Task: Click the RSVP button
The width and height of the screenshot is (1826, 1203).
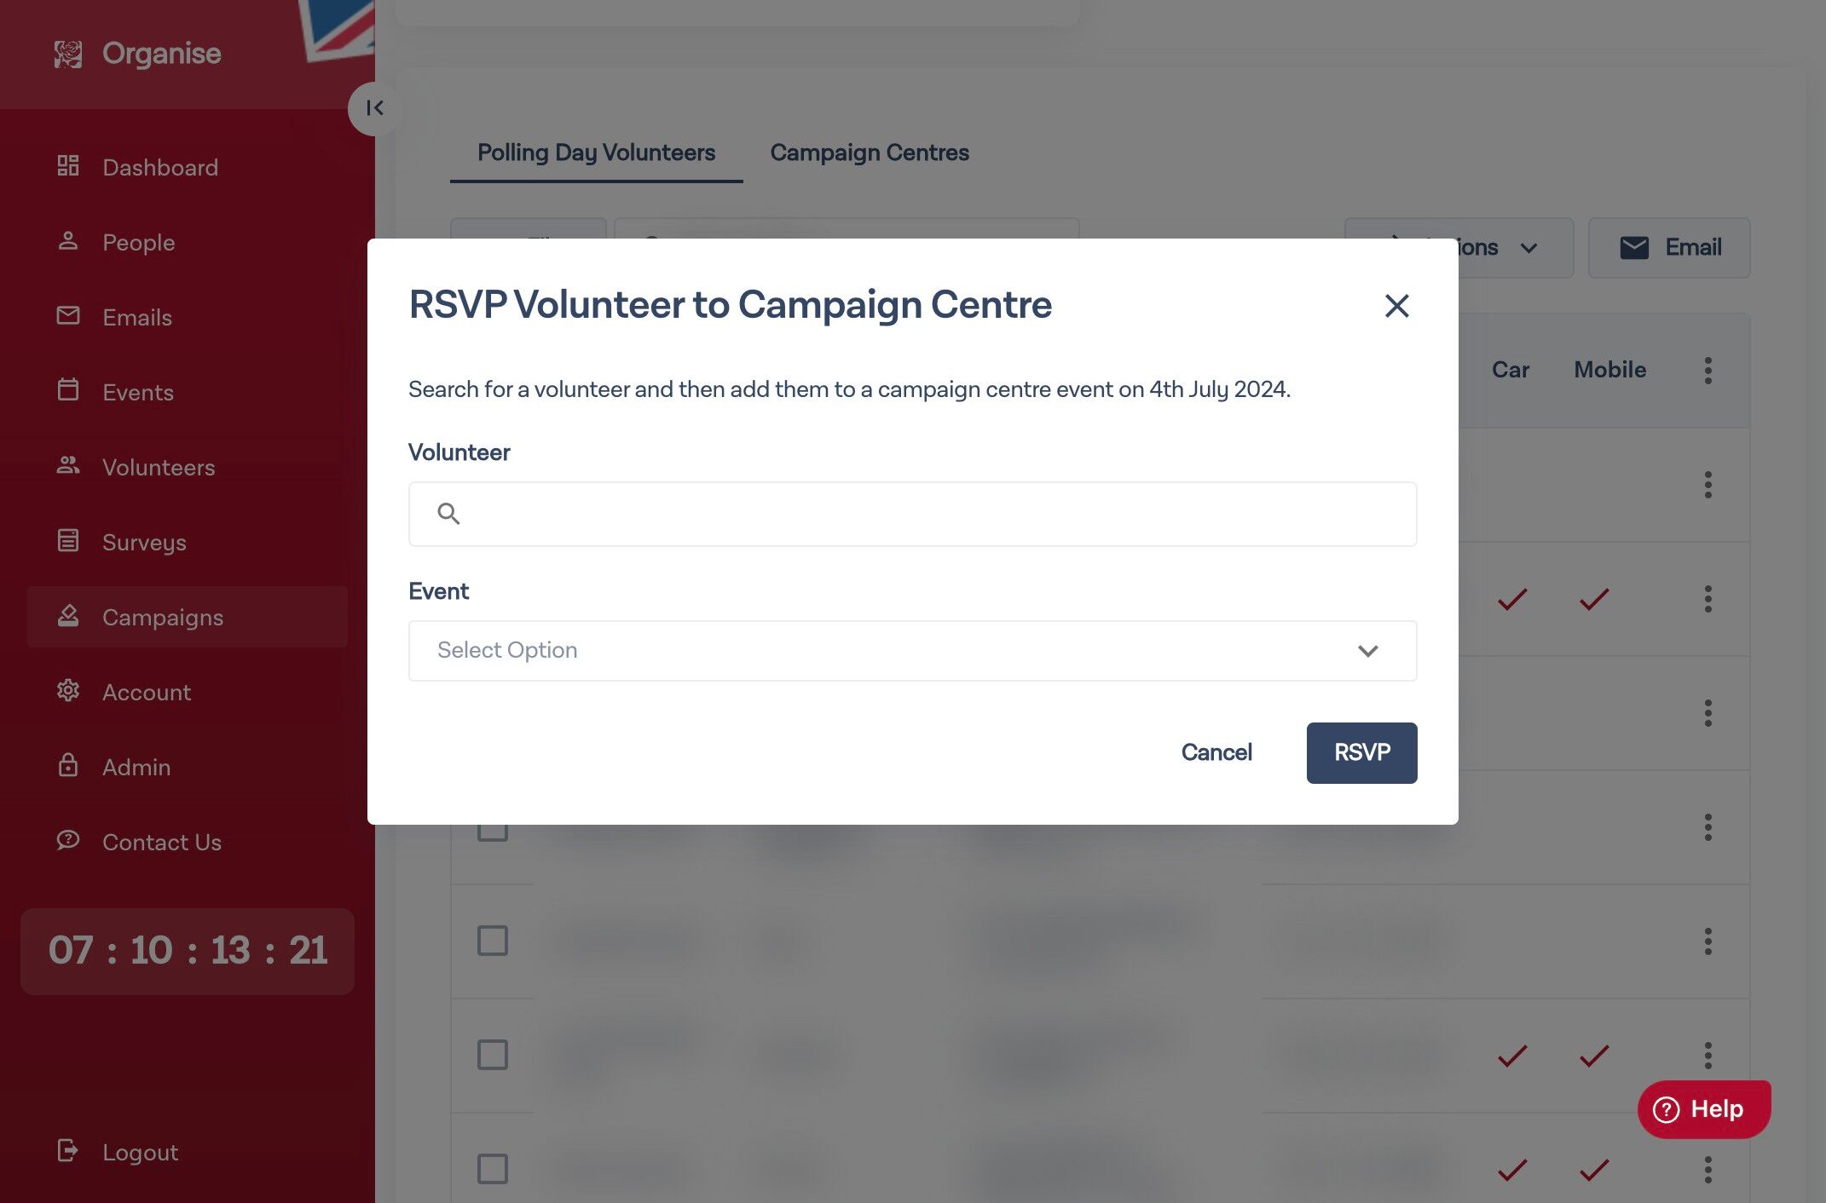Action: tap(1362, 753)
